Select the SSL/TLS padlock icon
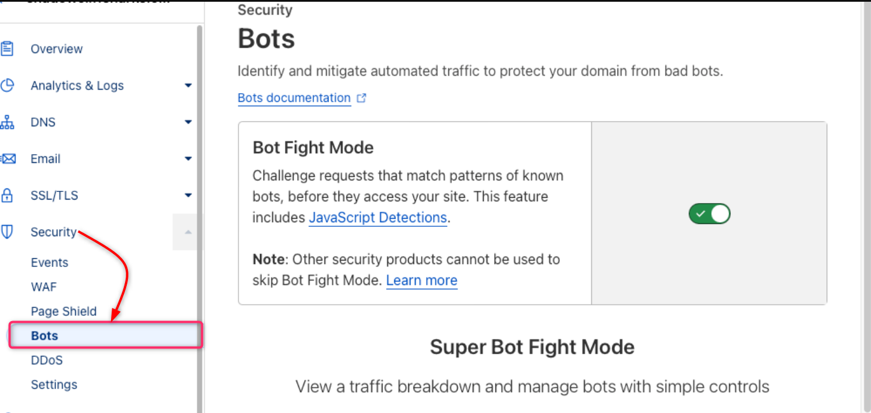Viewport: 871px width, 413px height. click(x=8, y=195)
